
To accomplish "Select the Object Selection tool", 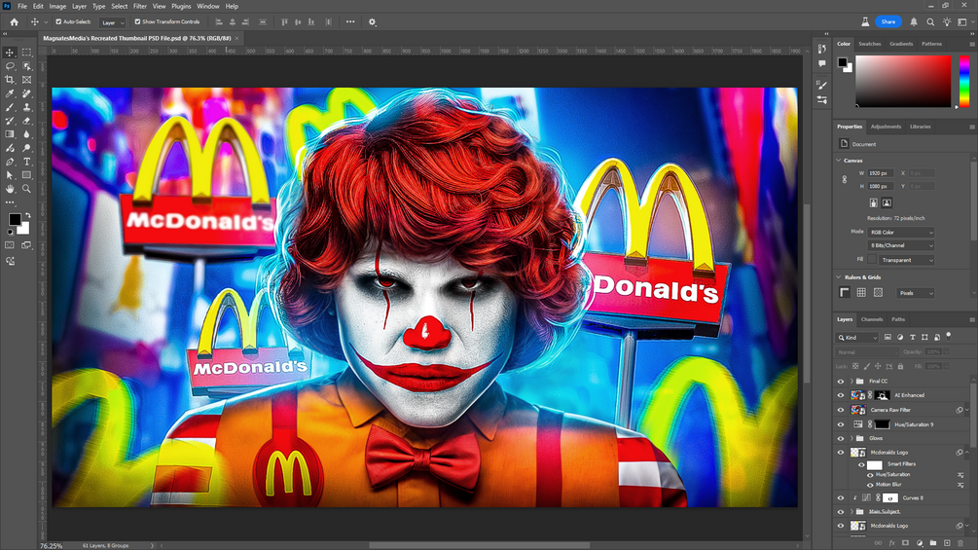I will point(27,66).
